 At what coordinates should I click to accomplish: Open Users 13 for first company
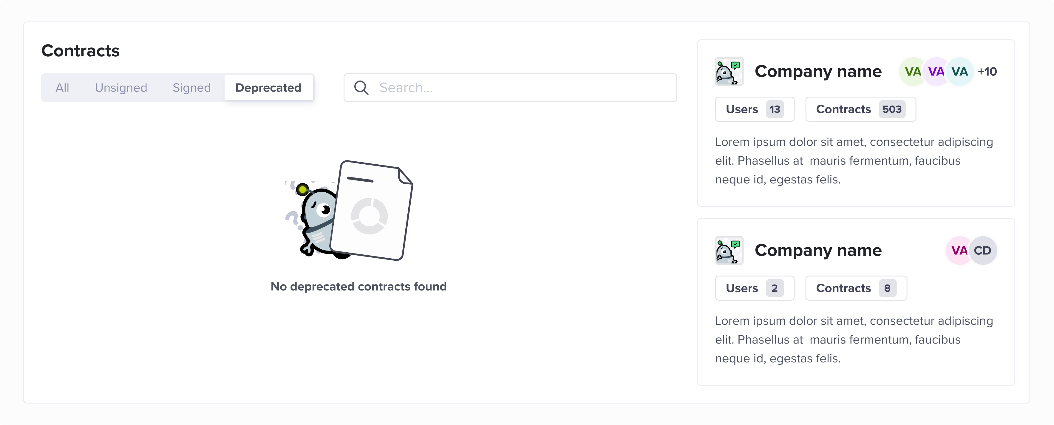[755, 109]
